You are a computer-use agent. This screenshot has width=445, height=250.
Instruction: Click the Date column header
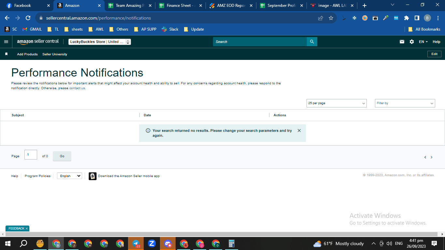tap(147, 115)
